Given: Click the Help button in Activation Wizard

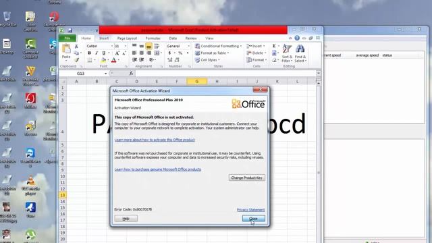Looking at the screenshot, I should click(126, 219).
